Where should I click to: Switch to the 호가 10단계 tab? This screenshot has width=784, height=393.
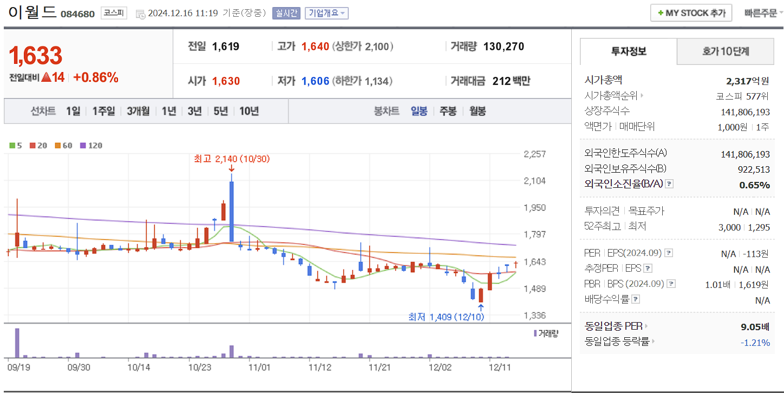pos(725,51)
